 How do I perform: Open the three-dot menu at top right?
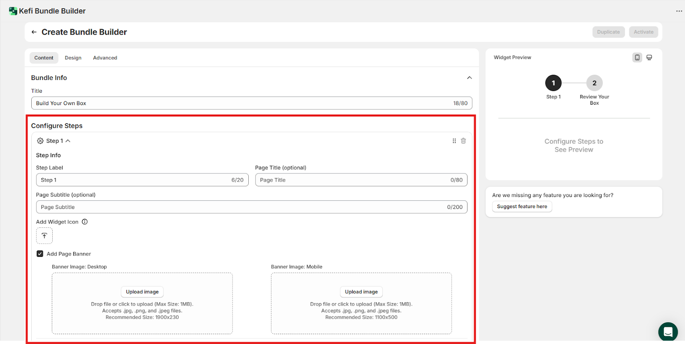[x=679, y=11]
